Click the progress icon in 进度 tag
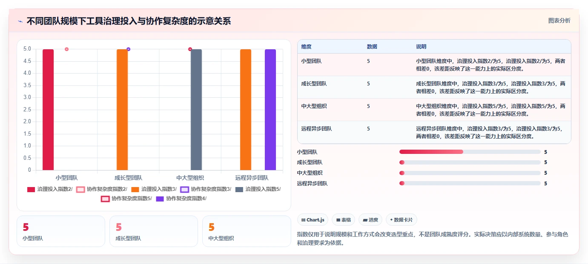Screen dimensions: 588x264 tap(365, 220)
